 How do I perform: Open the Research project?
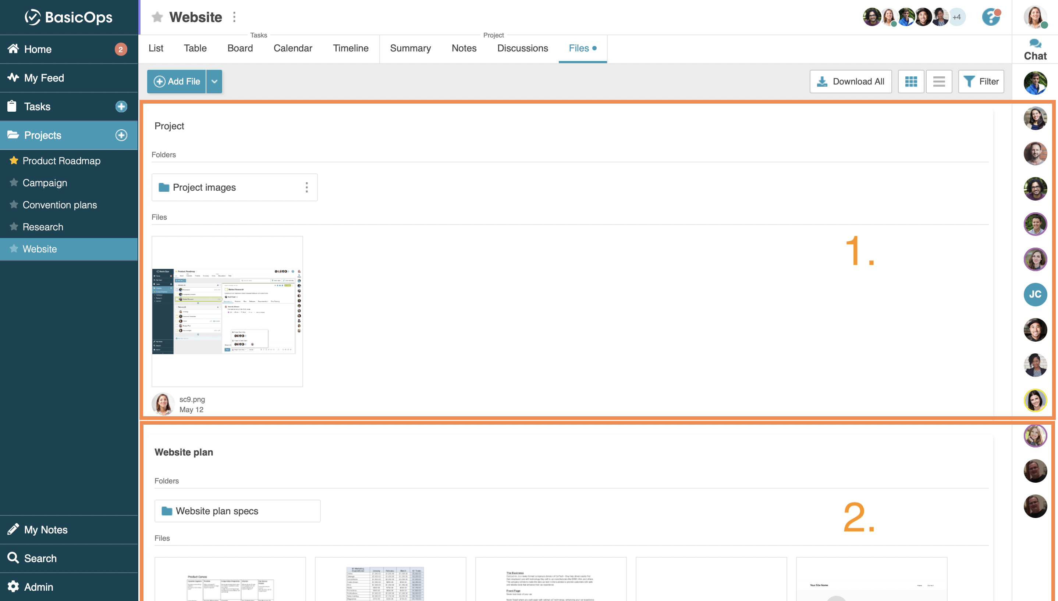tap(43, 227)
